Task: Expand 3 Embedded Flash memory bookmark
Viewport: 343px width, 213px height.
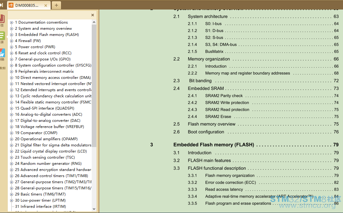Action: [12, 35]
